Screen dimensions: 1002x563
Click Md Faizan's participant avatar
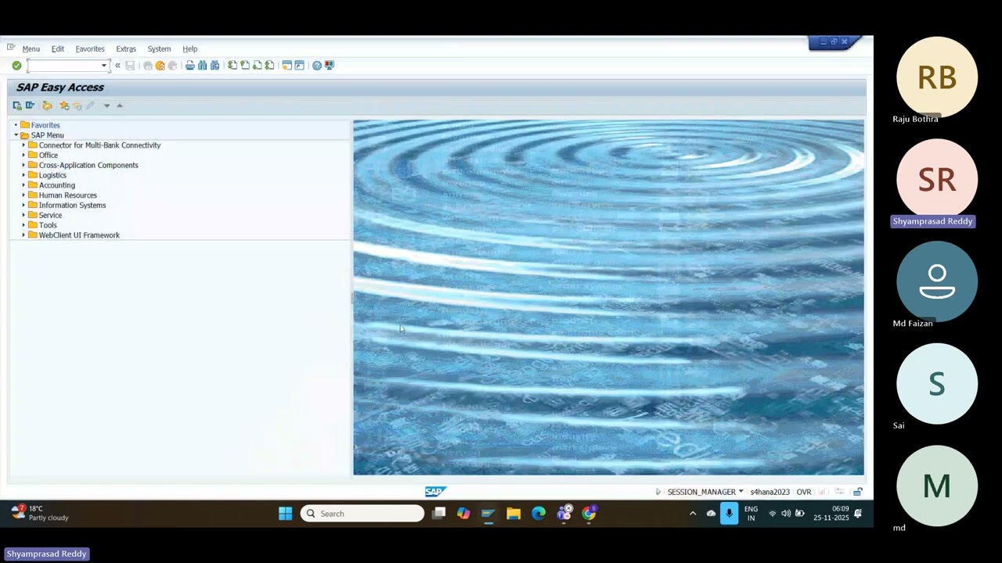click(x=937, y=281)
